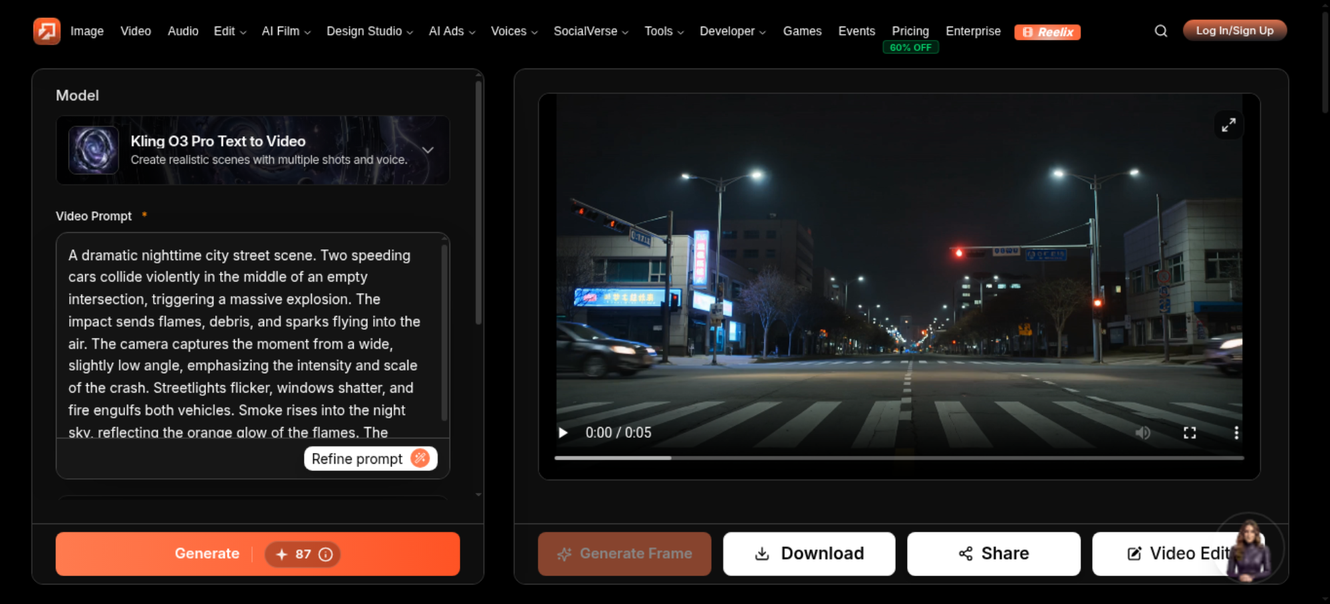Image resolution: width=1330 pixels, height=604 pixels.
Task: Expand the video preview with arrows icon
Action: point(1229,125)
